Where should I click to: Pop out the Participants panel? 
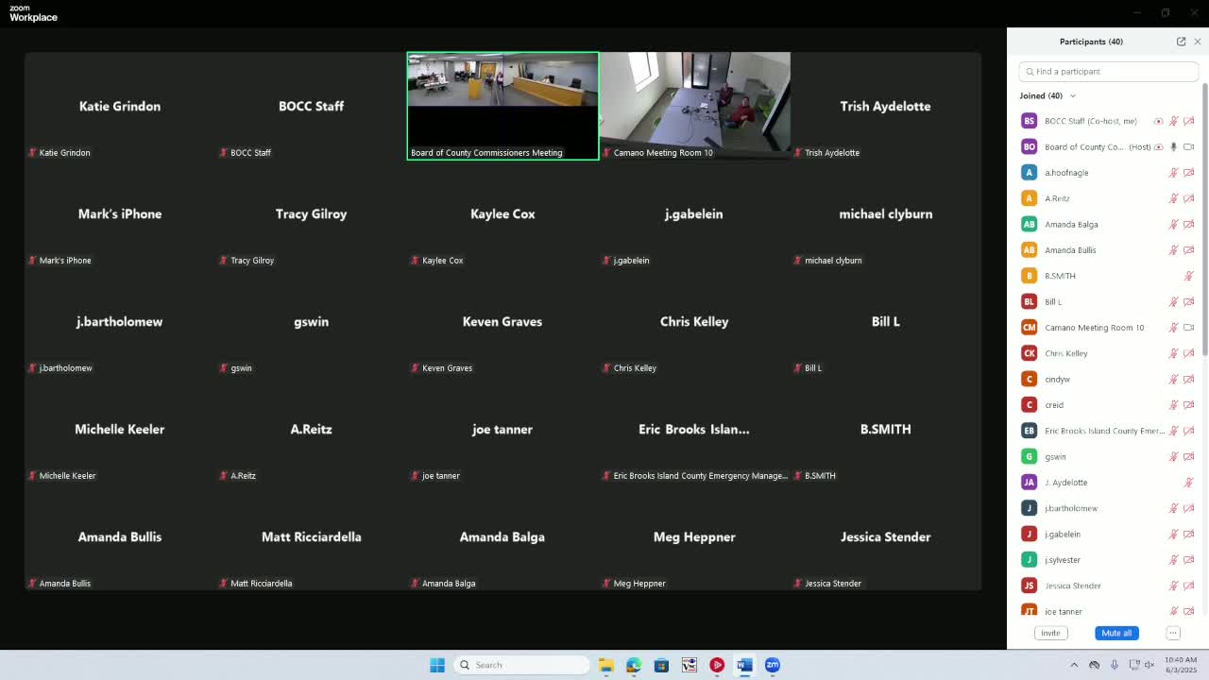(1181, 42)
